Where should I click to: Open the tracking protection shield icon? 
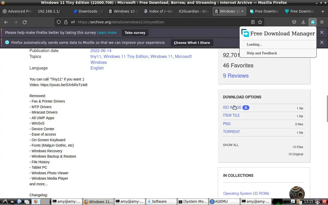(59, 22)
